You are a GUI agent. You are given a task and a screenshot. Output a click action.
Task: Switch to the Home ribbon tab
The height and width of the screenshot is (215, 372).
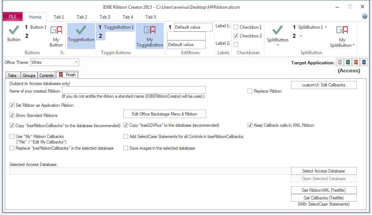tap(35, 17)
